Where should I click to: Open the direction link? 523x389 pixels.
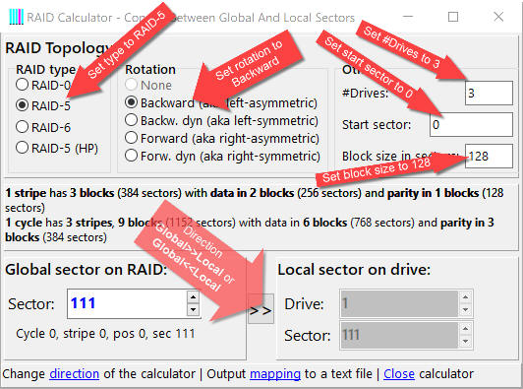coord(74,373)
